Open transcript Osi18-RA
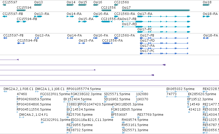219x134 pixels. 210,14
